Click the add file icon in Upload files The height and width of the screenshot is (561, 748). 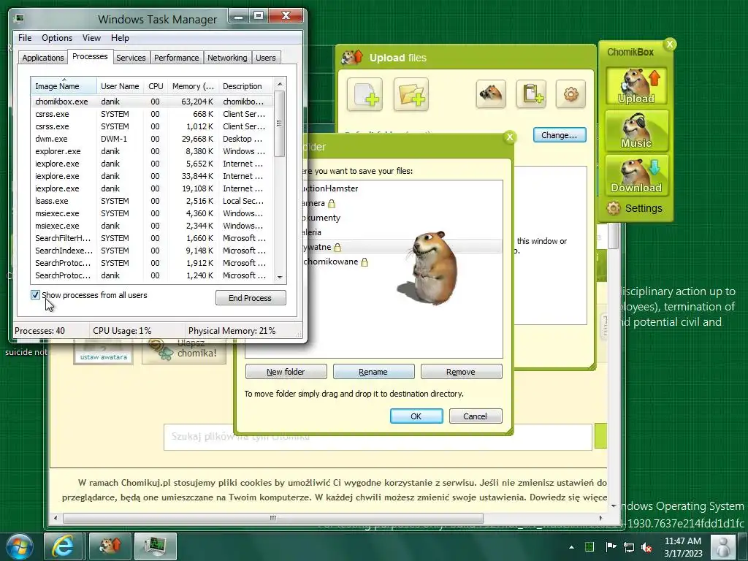[365, 94]
